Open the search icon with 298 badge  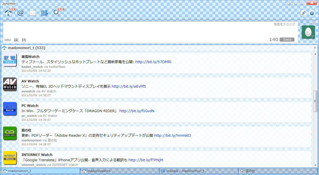pyautogui.click(x=57, y=13)
